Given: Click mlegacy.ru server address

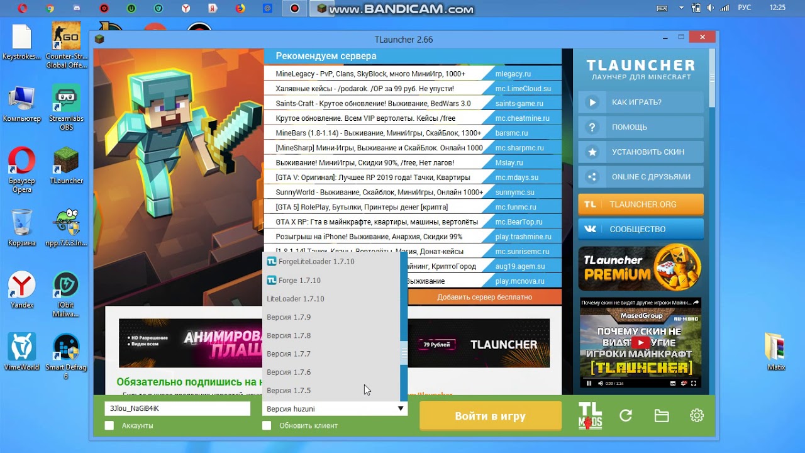Looking at the screenshot, I should click(513, 74).
